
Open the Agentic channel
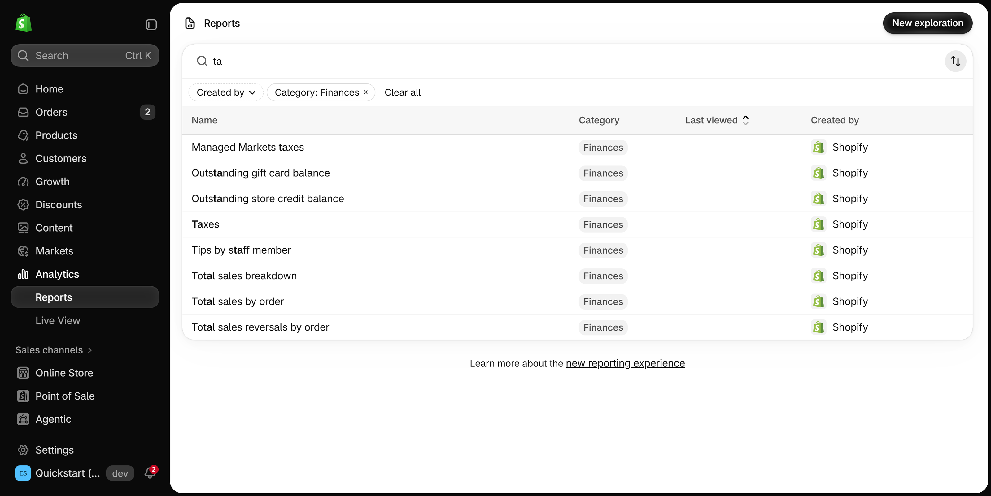tap(85, 419)
